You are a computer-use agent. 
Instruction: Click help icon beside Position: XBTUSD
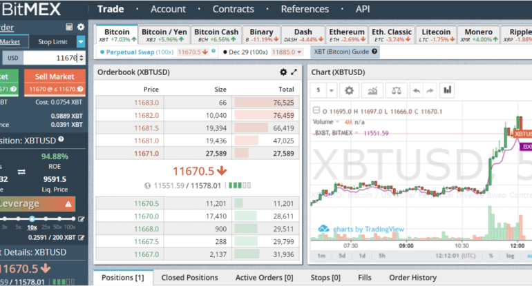[61, 139]
